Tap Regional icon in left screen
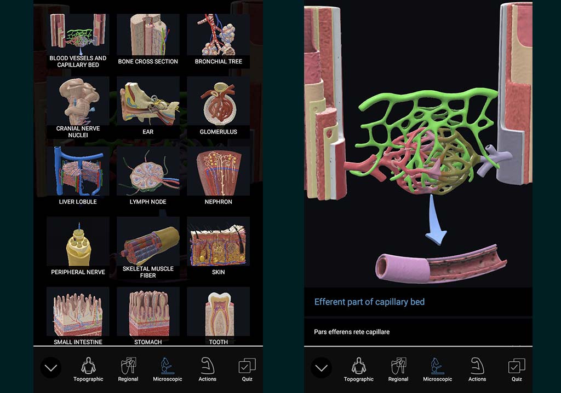This screenshot has width=561, height=393. pyautogui.click(x=128, y=369)
